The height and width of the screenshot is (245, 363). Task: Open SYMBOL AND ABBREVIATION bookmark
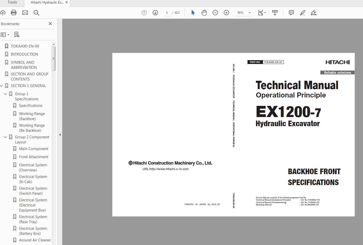[x=24, y=65]
